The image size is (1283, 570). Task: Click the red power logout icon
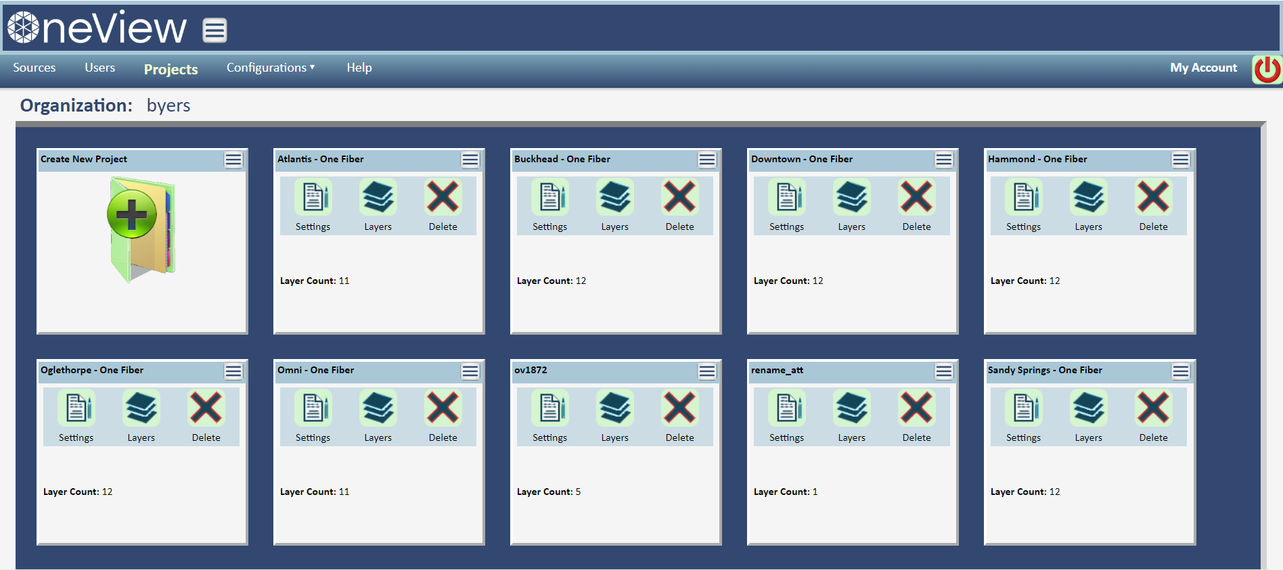[1266, 69]
